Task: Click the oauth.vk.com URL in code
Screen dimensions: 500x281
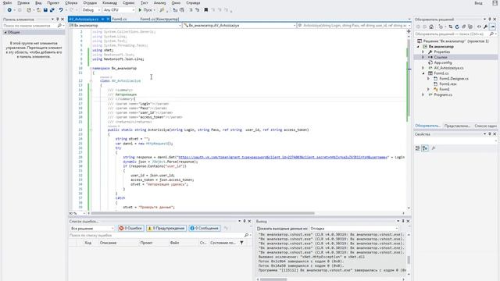Action: click(283, 157)
